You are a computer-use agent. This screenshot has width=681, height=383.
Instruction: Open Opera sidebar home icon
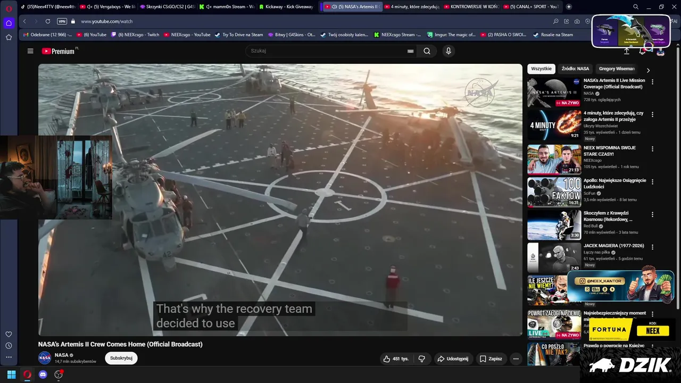(x=9, y=23)
